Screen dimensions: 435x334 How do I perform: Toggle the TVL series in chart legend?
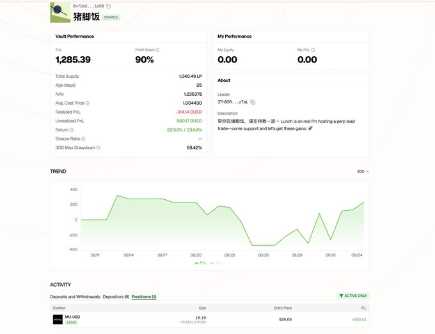pyautogui.click(x=216, y=263)
